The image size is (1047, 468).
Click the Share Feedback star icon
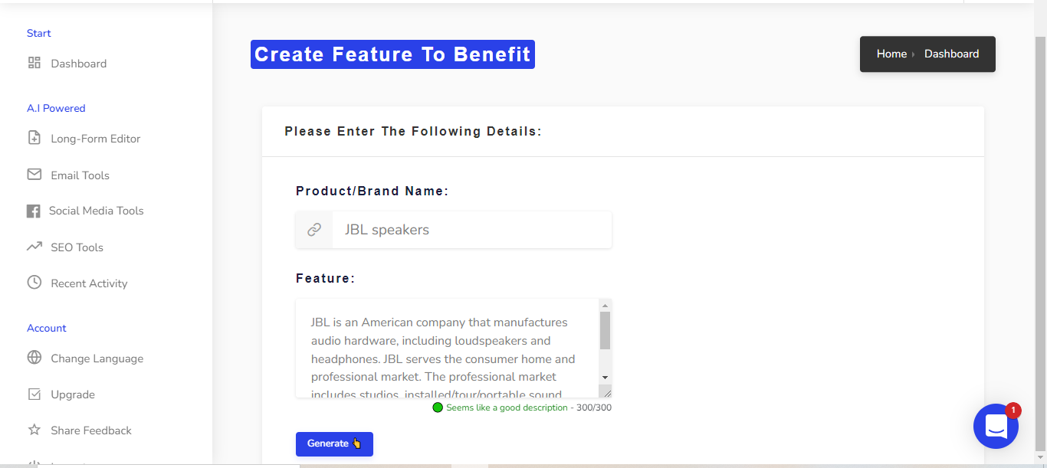34,430
